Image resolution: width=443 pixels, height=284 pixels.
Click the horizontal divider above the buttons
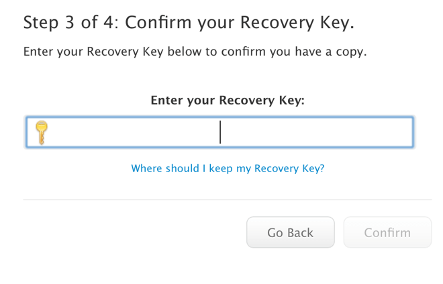[x=227, y=200]
